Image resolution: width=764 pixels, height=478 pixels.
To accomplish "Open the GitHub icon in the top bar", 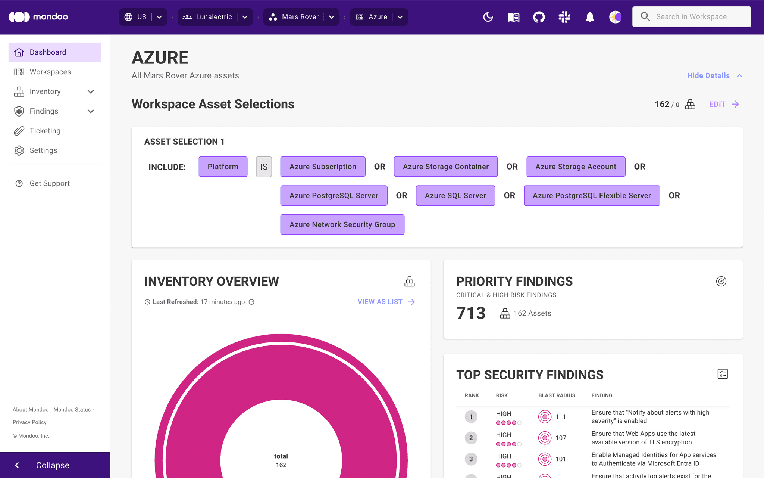I will [x=539, y=17].
